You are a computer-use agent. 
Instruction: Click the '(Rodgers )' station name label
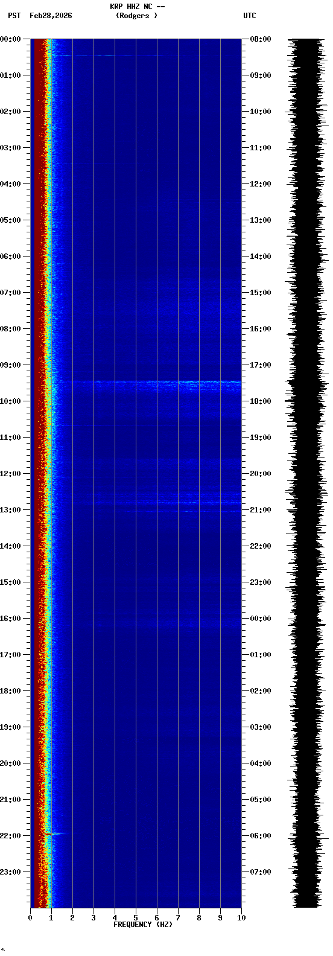coord(136,16)
